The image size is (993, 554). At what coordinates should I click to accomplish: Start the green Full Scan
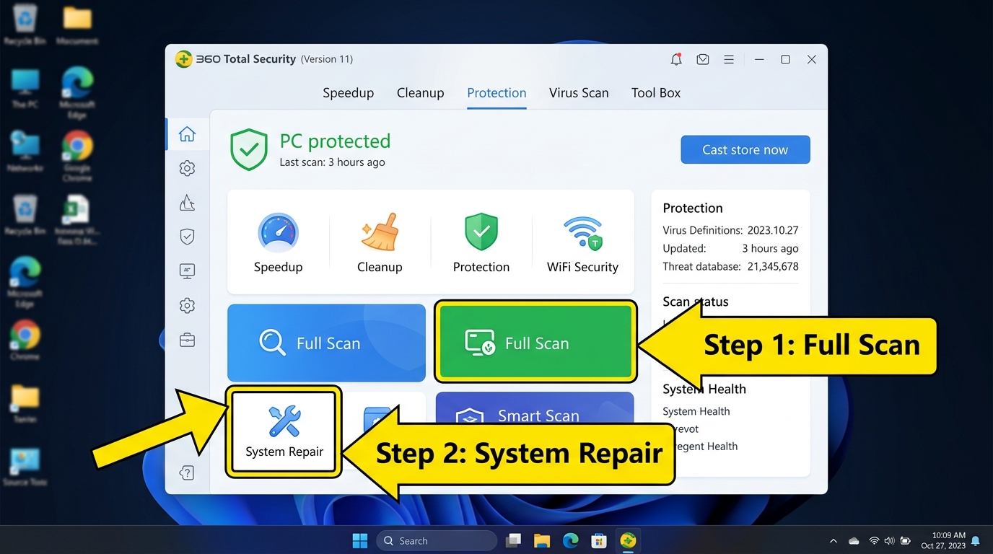pos(535,343)
